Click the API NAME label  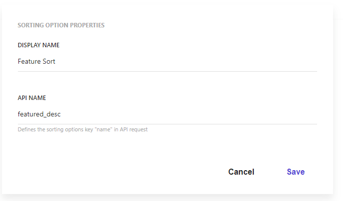click(x=32, y=98)
